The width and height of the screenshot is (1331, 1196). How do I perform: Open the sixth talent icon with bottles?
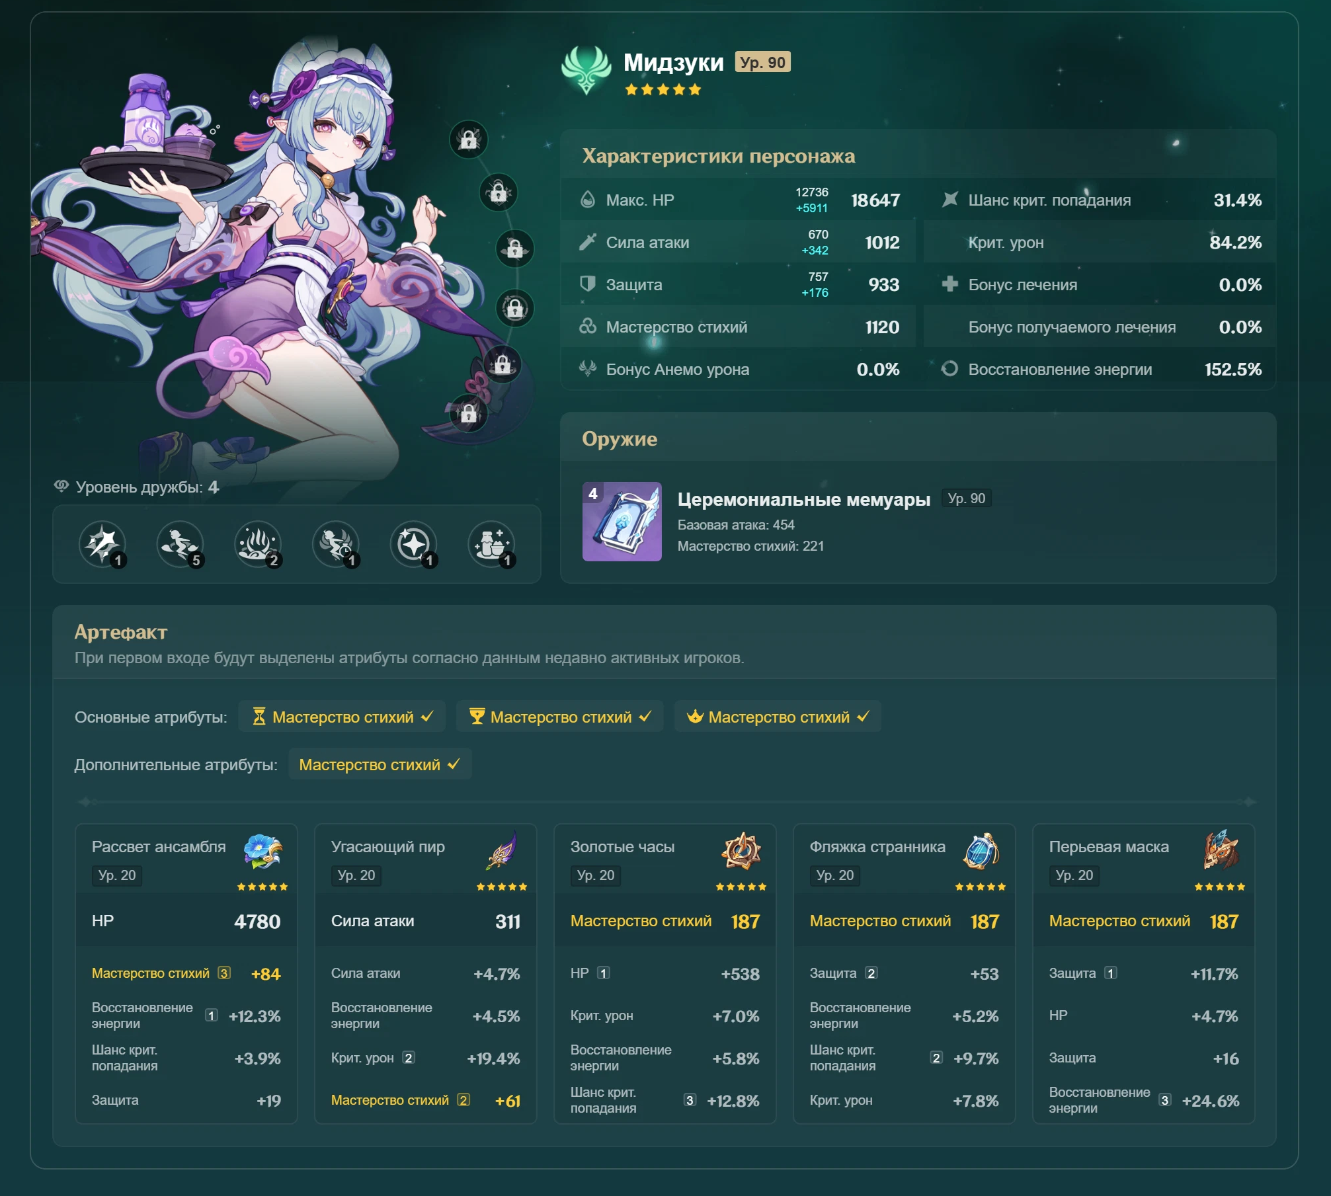[491, 545]
